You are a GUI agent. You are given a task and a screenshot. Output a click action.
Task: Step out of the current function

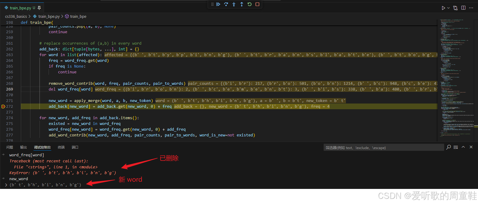pyautogui.click(x=242, y=4)
